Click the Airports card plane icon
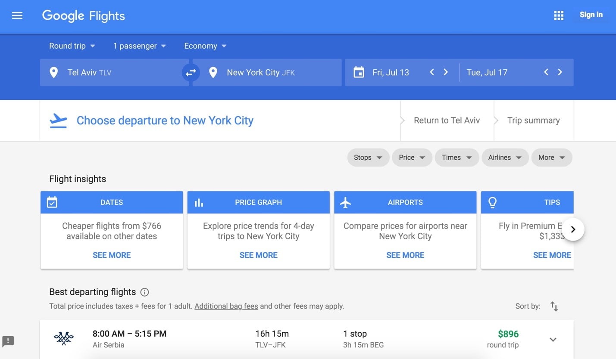 [345, 202]
